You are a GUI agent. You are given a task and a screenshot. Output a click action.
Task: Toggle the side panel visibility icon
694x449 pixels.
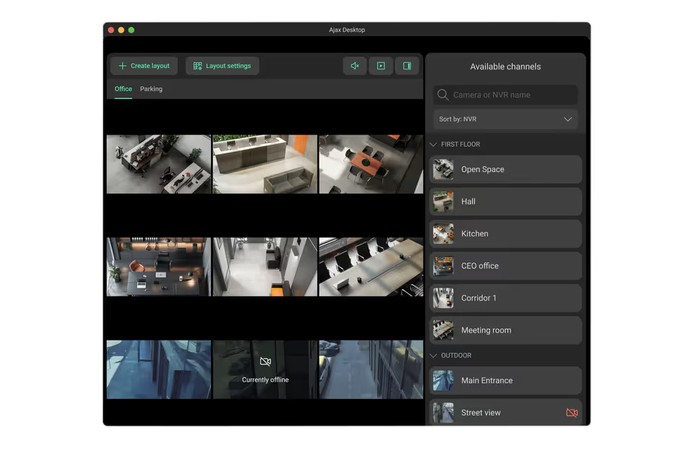click(x=407, y=66)
